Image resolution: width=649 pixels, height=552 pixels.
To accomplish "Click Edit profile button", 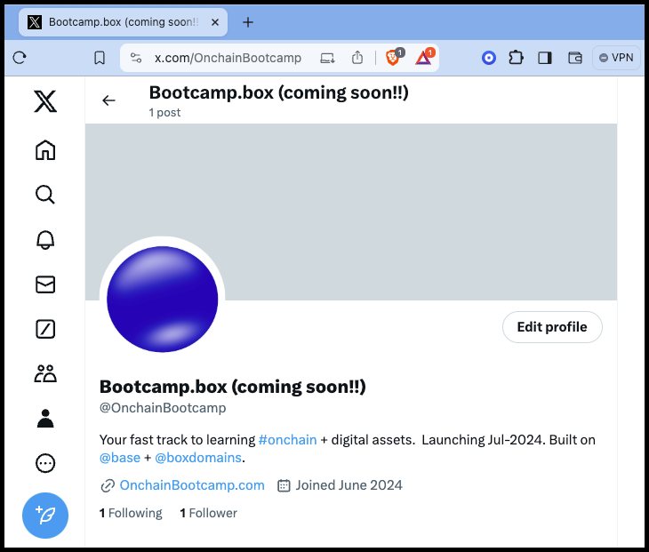I will 552,327.
